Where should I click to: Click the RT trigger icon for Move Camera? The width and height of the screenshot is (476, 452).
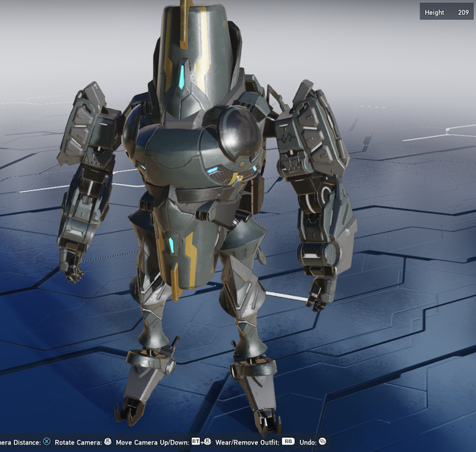[x=196, y=442]
